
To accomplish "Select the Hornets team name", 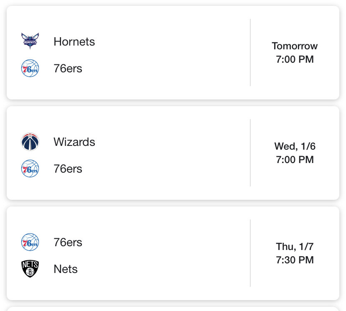I will [74, 42].
